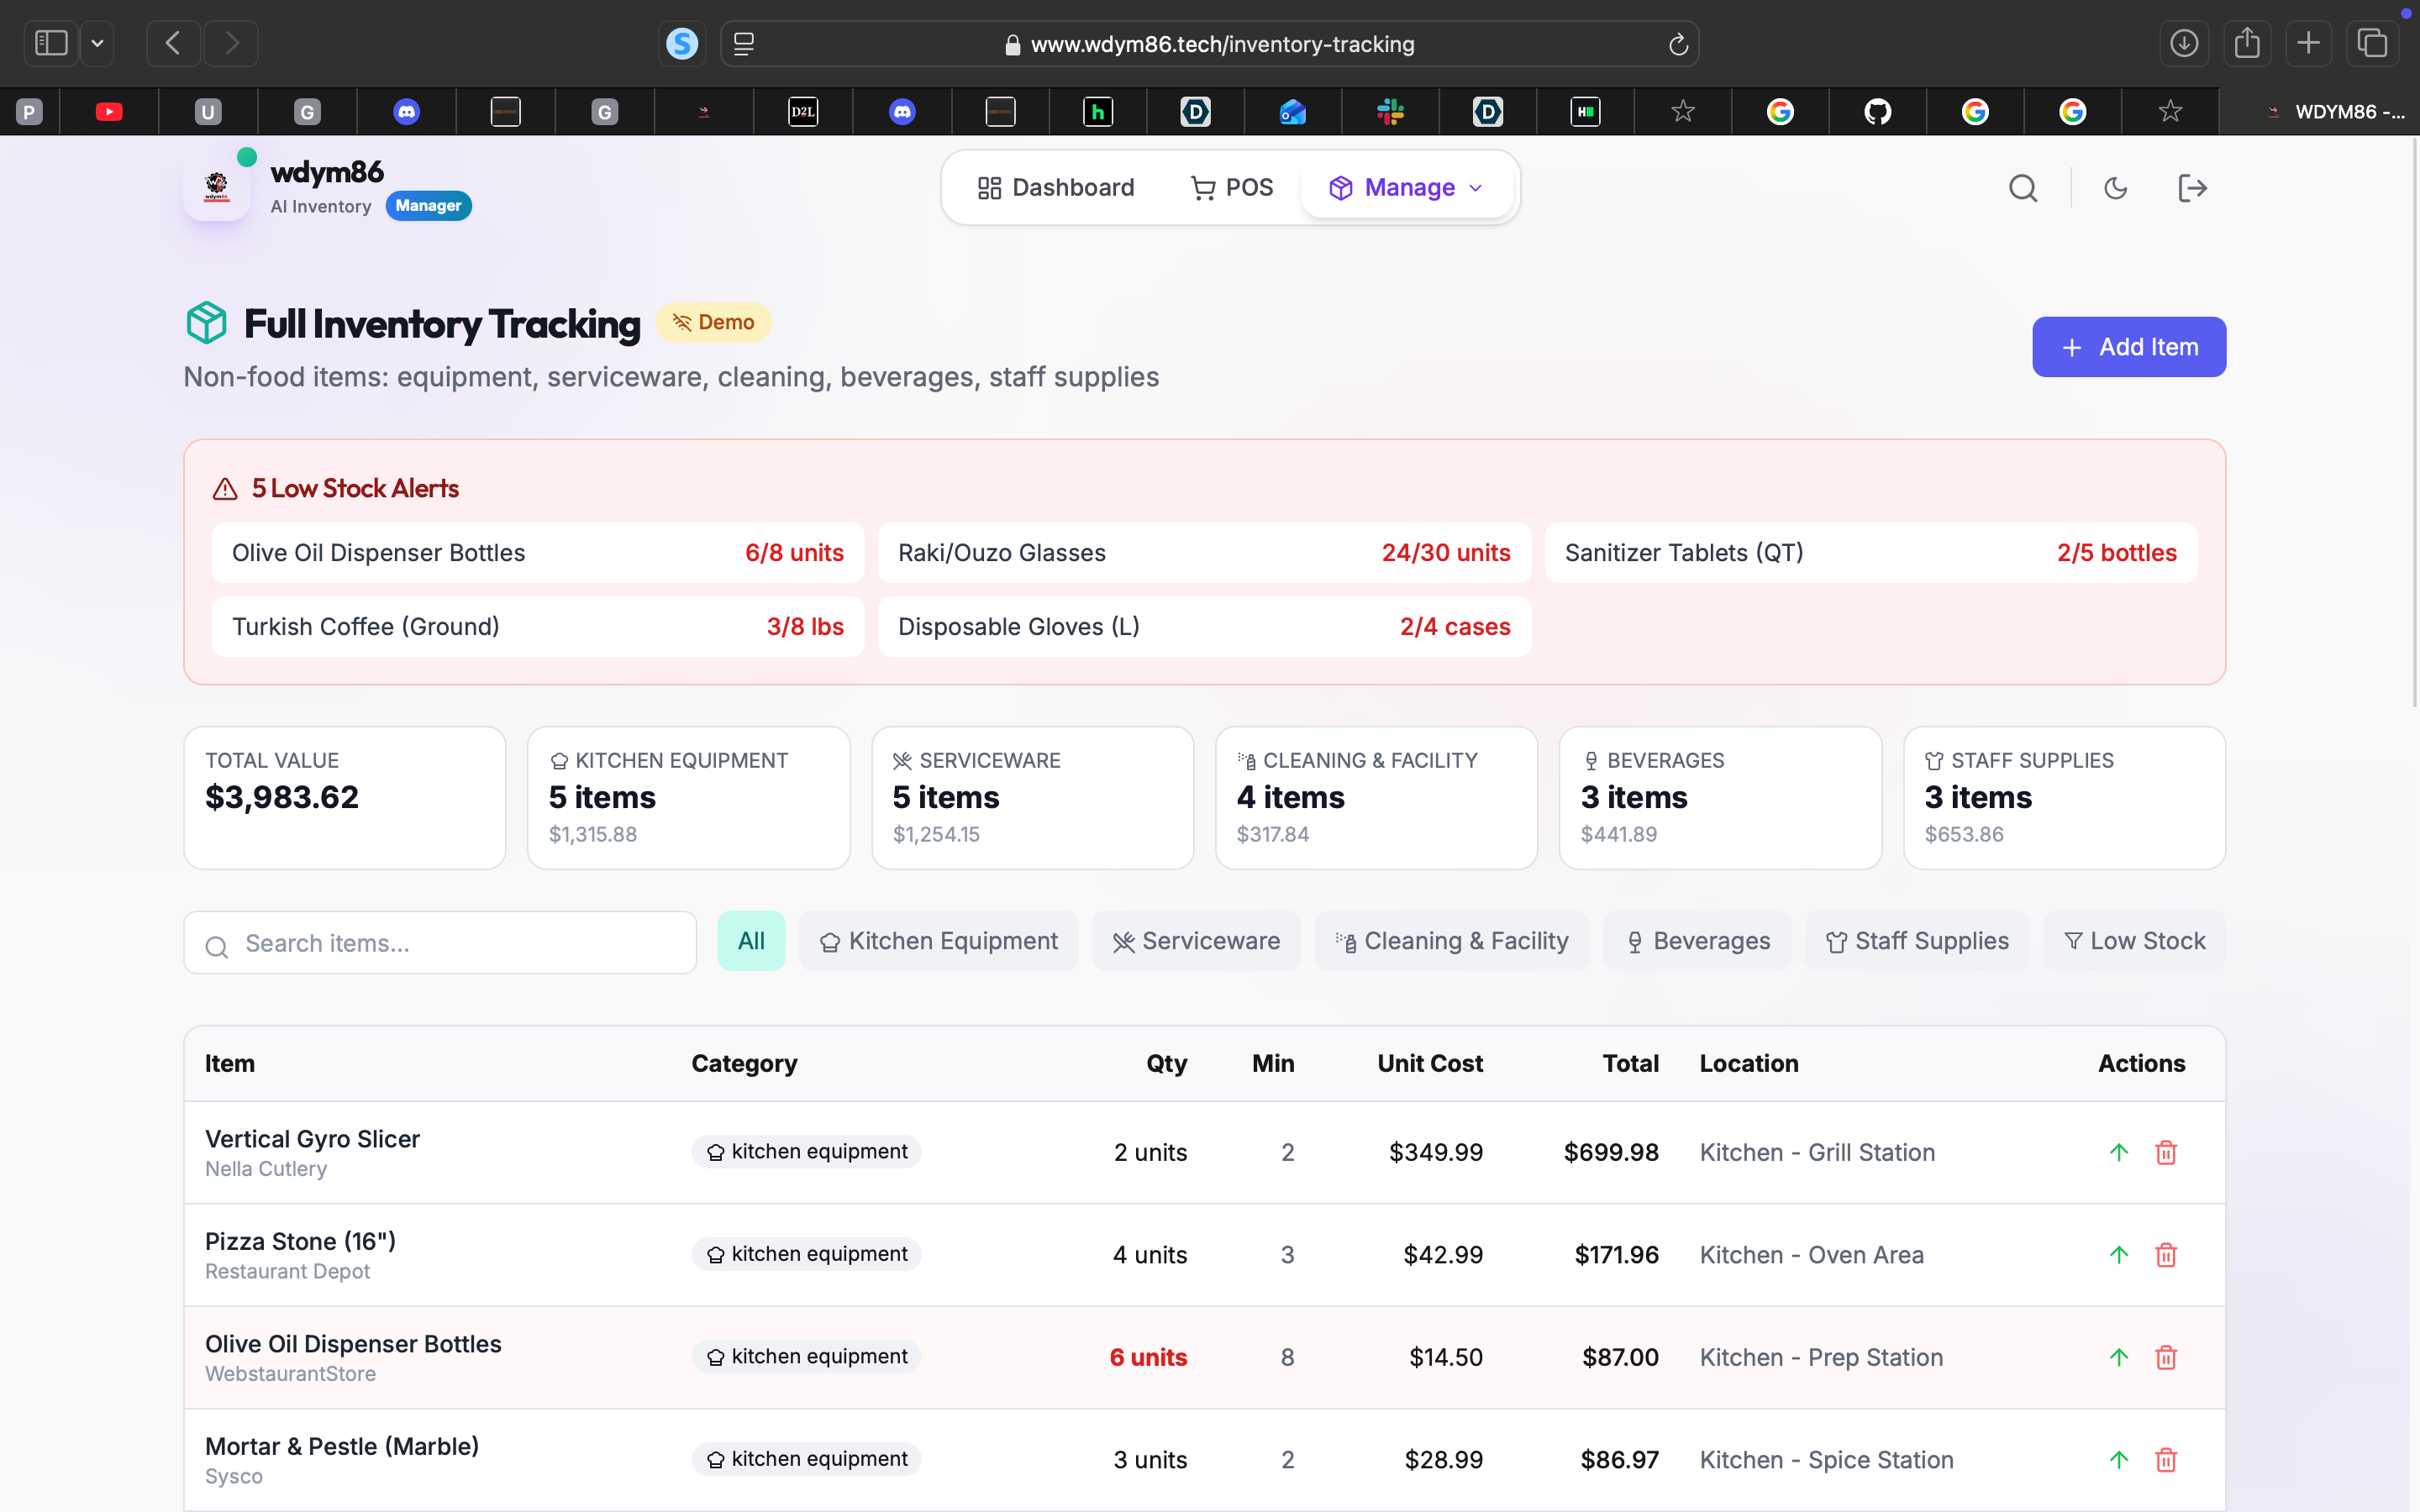Filter by Kitchen Equipment category
2420x1512 pixels.
click(938, 941)
